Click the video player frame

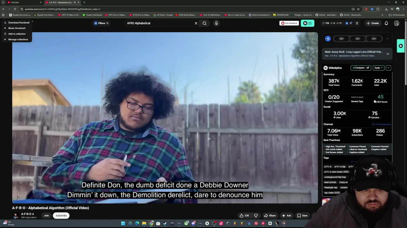[165, 117]
